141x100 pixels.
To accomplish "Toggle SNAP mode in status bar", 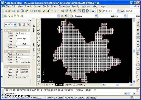I will click(x=49, y=98).
